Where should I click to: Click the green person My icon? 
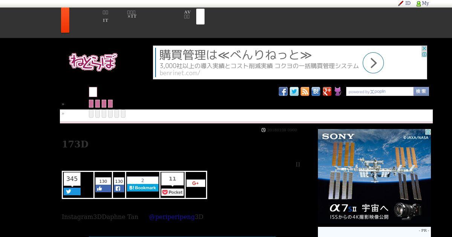tap(418, 4)
